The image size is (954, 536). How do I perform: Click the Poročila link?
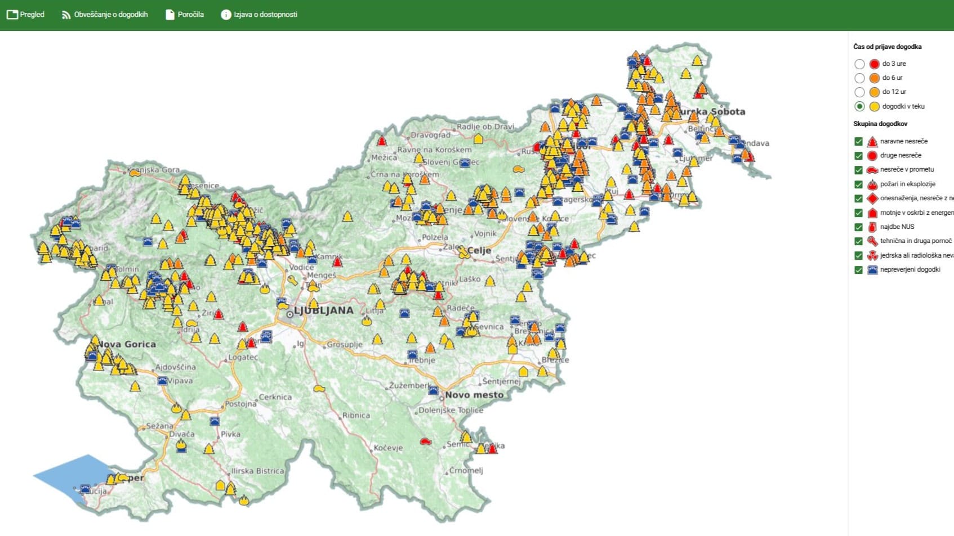[184, 15]
